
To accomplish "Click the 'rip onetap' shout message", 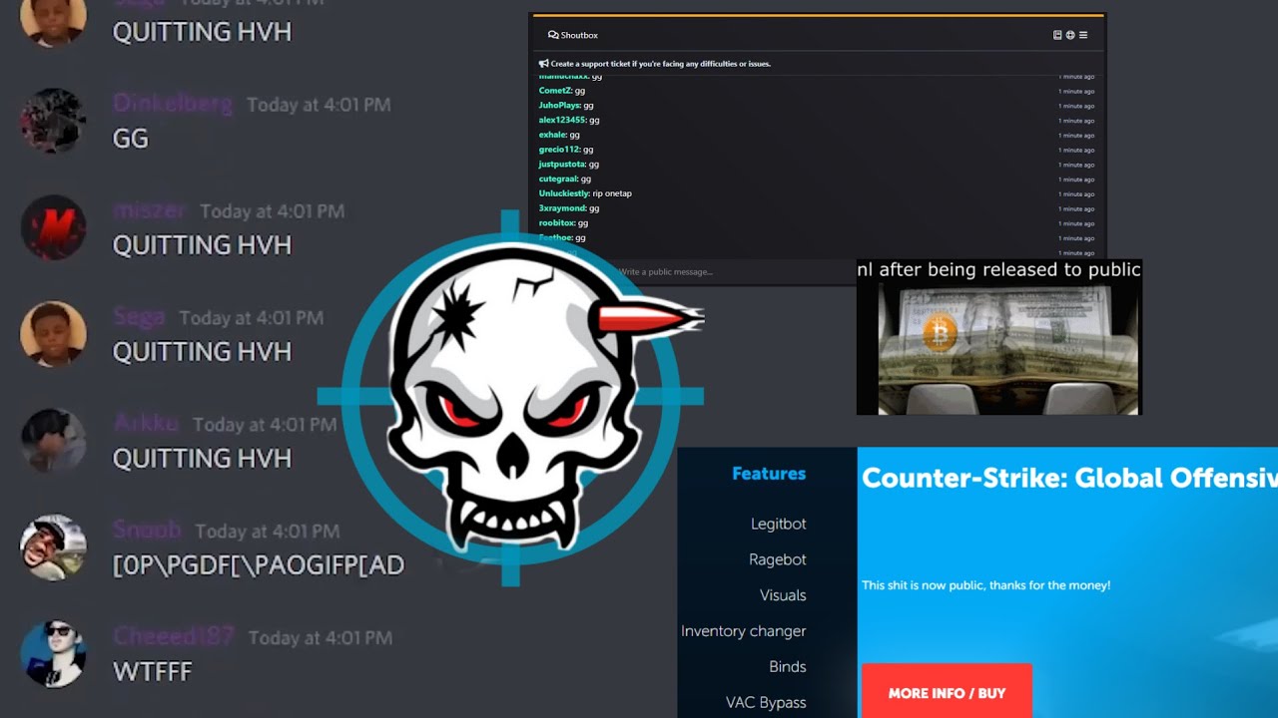I will point(612,193).
